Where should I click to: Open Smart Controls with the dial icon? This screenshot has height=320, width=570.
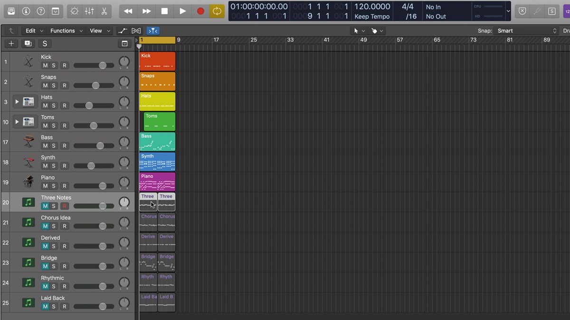(x=74, y=10)
